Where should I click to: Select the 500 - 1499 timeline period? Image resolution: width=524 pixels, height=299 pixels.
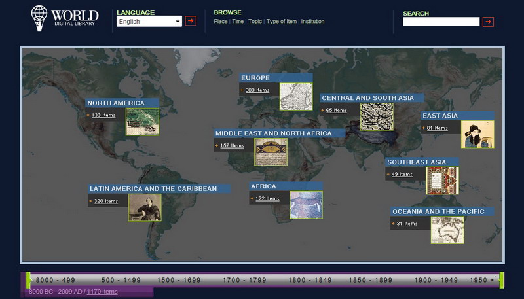(121, 280)
